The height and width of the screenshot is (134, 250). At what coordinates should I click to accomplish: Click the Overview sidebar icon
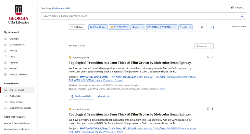[x=5, y=39]
